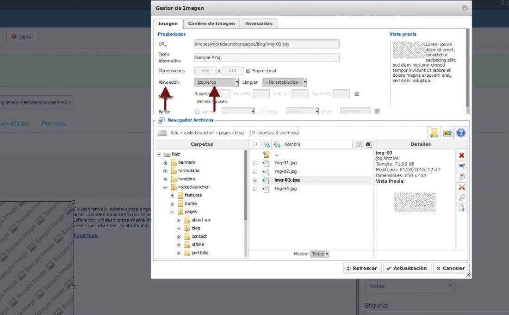
Task: Sort files by extension icon
Action: pos(266,144)
